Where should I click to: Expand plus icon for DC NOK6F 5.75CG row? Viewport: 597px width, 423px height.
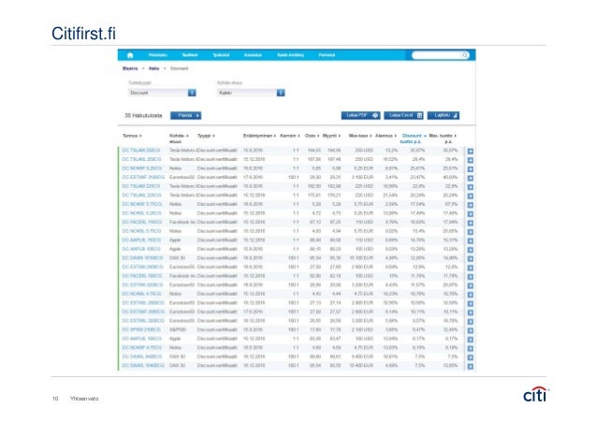coord(471,205)
